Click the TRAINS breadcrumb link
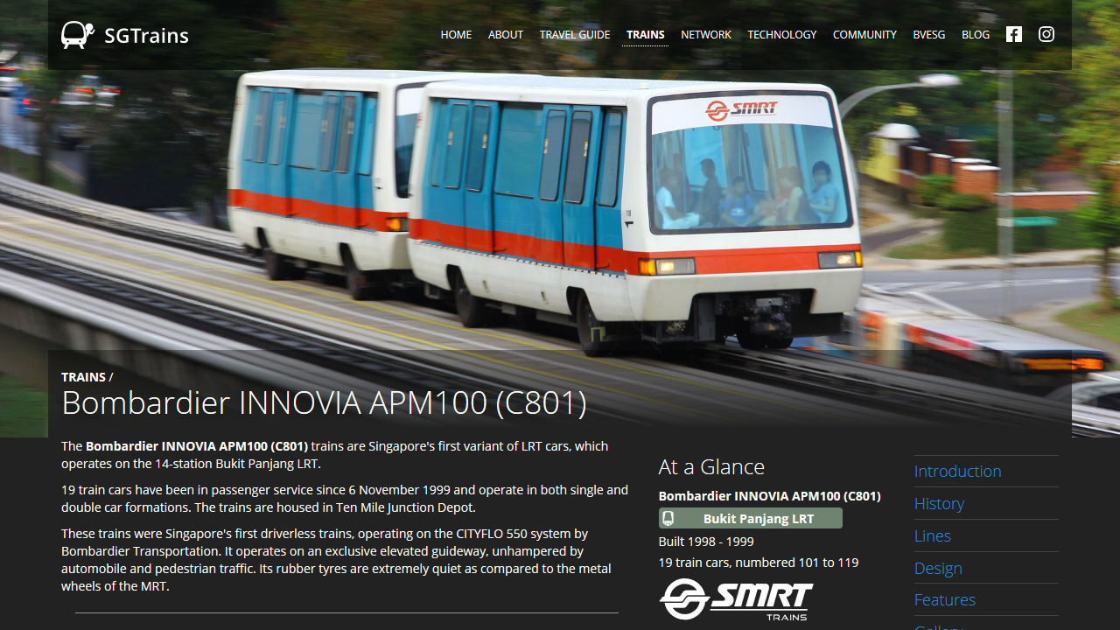1120x630 pixels. 83,377
